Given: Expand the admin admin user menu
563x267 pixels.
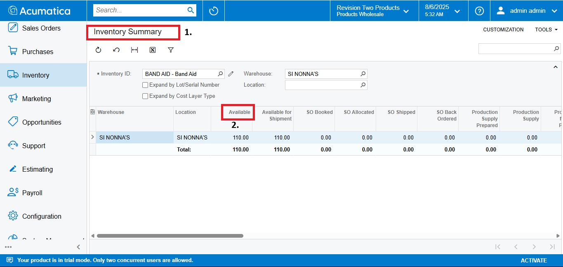Looking at the screenshot, I should click(527, 11).
